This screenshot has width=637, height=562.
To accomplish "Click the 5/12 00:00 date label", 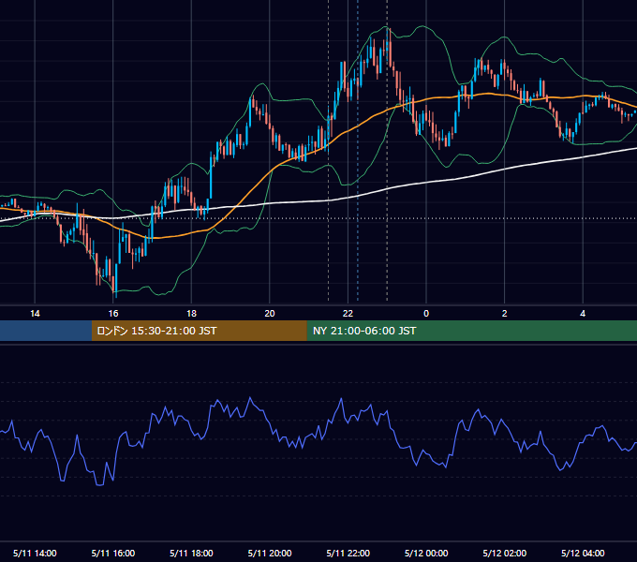I will (x=426, y=553).
